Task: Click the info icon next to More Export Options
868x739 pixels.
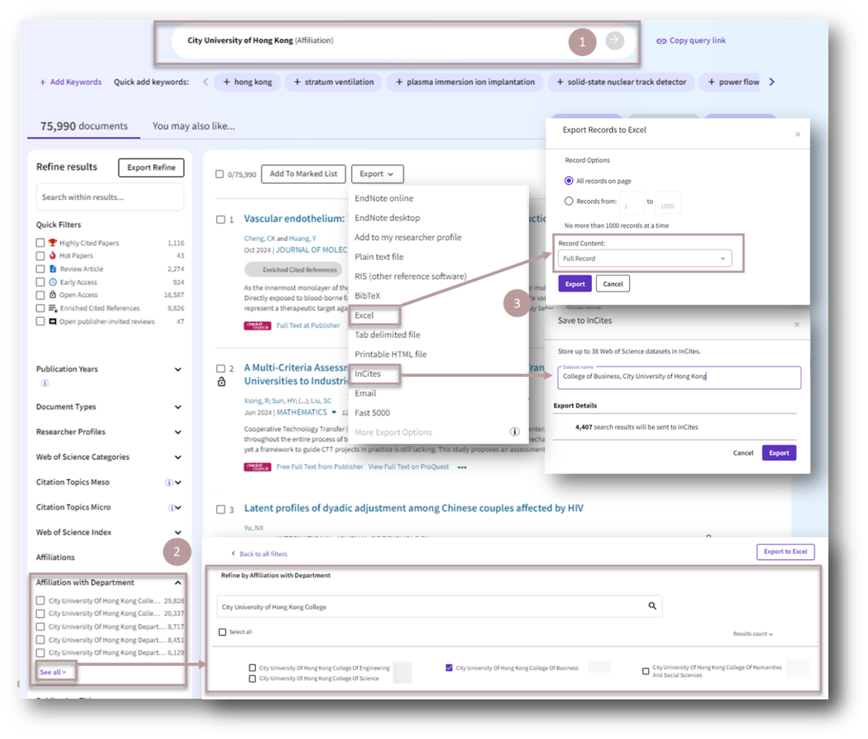Action: click(514, 431)
